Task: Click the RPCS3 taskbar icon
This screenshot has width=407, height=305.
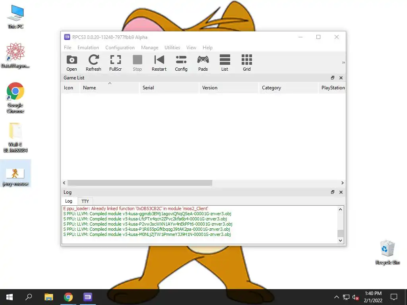Action: coord(88,297)
